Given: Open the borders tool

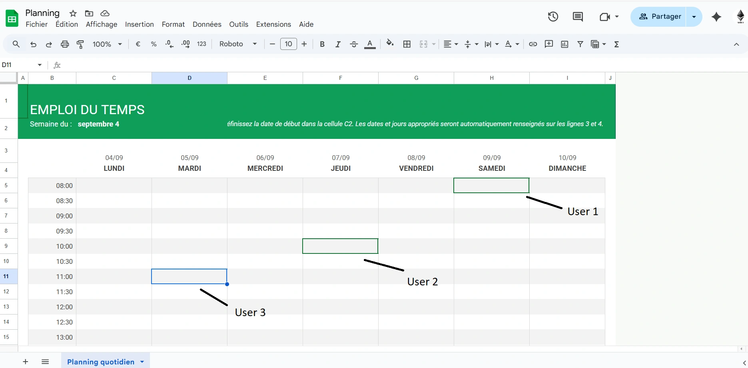Looking at the screenshot, I should pos(407,44).
